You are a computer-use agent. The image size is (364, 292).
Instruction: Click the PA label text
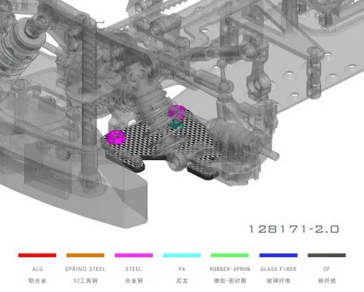182,269
